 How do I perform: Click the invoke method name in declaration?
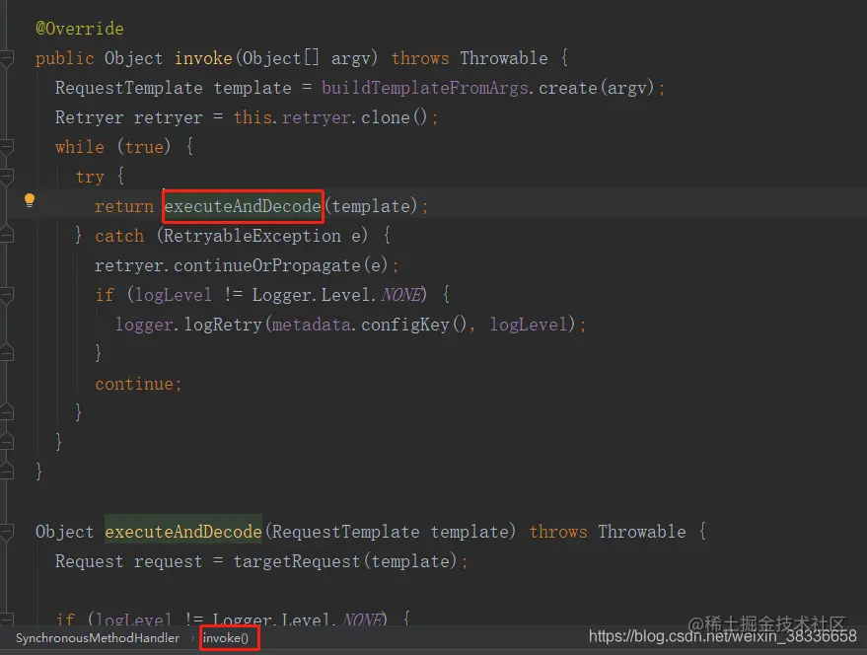[x=203, y=58]
